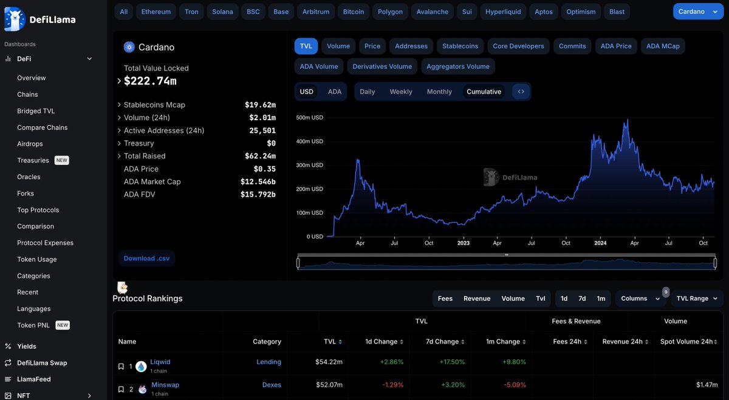
Task: Show the Fees column group
Action: pyautogui.click(x=445, y=299)
